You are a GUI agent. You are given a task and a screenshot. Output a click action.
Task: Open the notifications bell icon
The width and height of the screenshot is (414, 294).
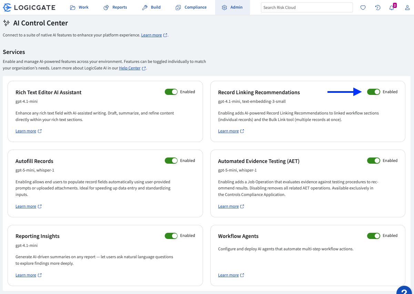[x=392, y=8]
